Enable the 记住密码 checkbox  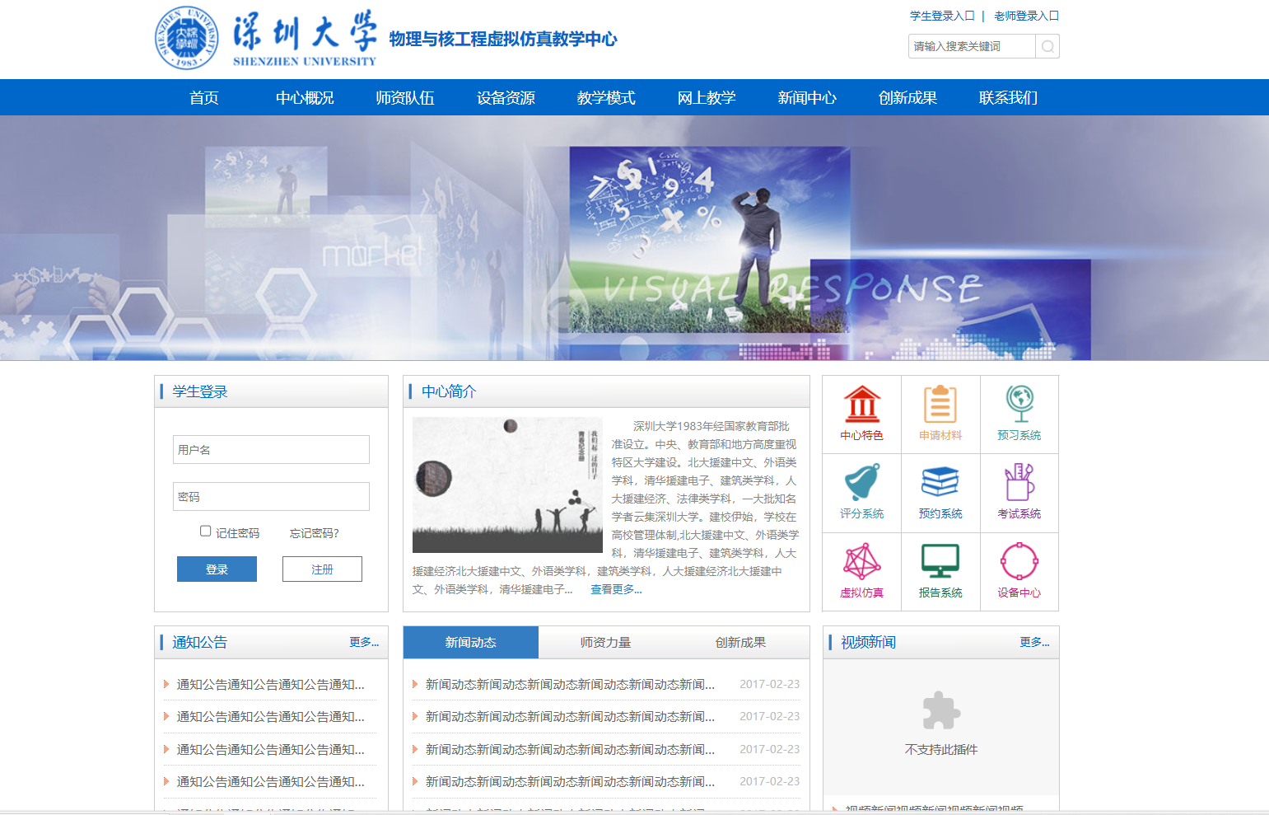pos(204,531)
